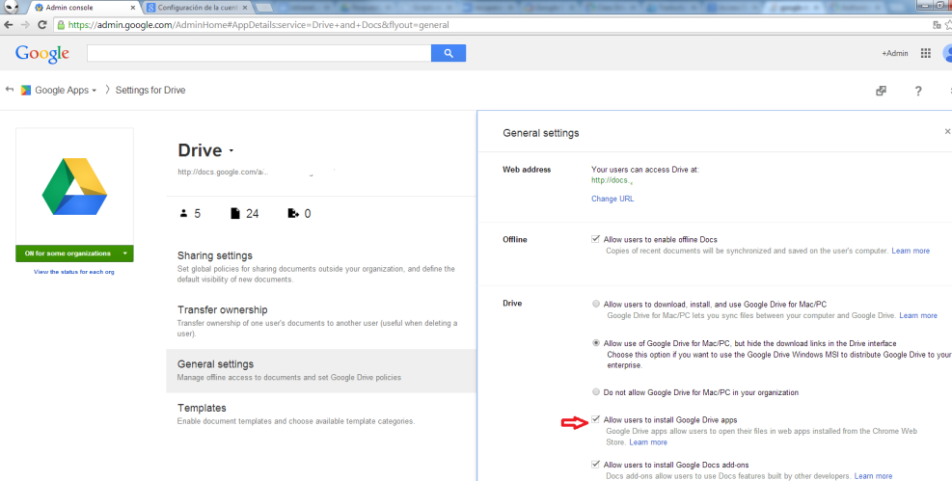Click the back arrow beside Google Apps

pyautogui.click(x=9, y=90)
